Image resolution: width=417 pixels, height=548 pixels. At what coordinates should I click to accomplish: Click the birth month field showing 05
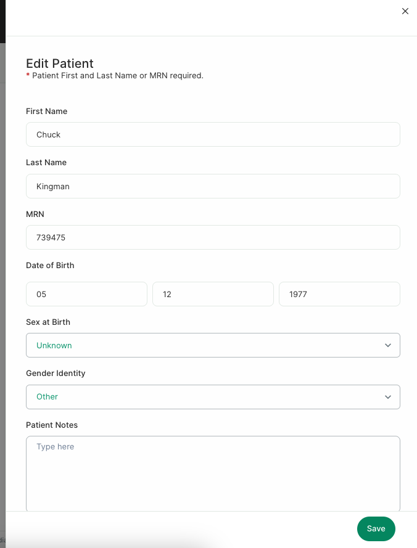[x=86, y=294]
